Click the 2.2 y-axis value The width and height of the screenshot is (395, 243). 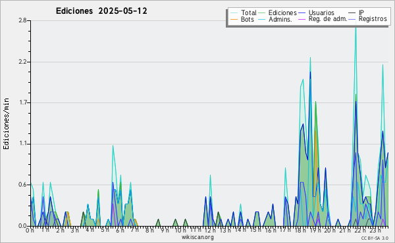[x=22, y=62]
